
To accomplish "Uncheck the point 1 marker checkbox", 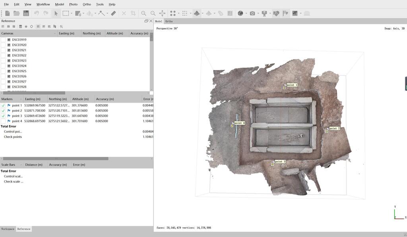I will tap(3, 105).
